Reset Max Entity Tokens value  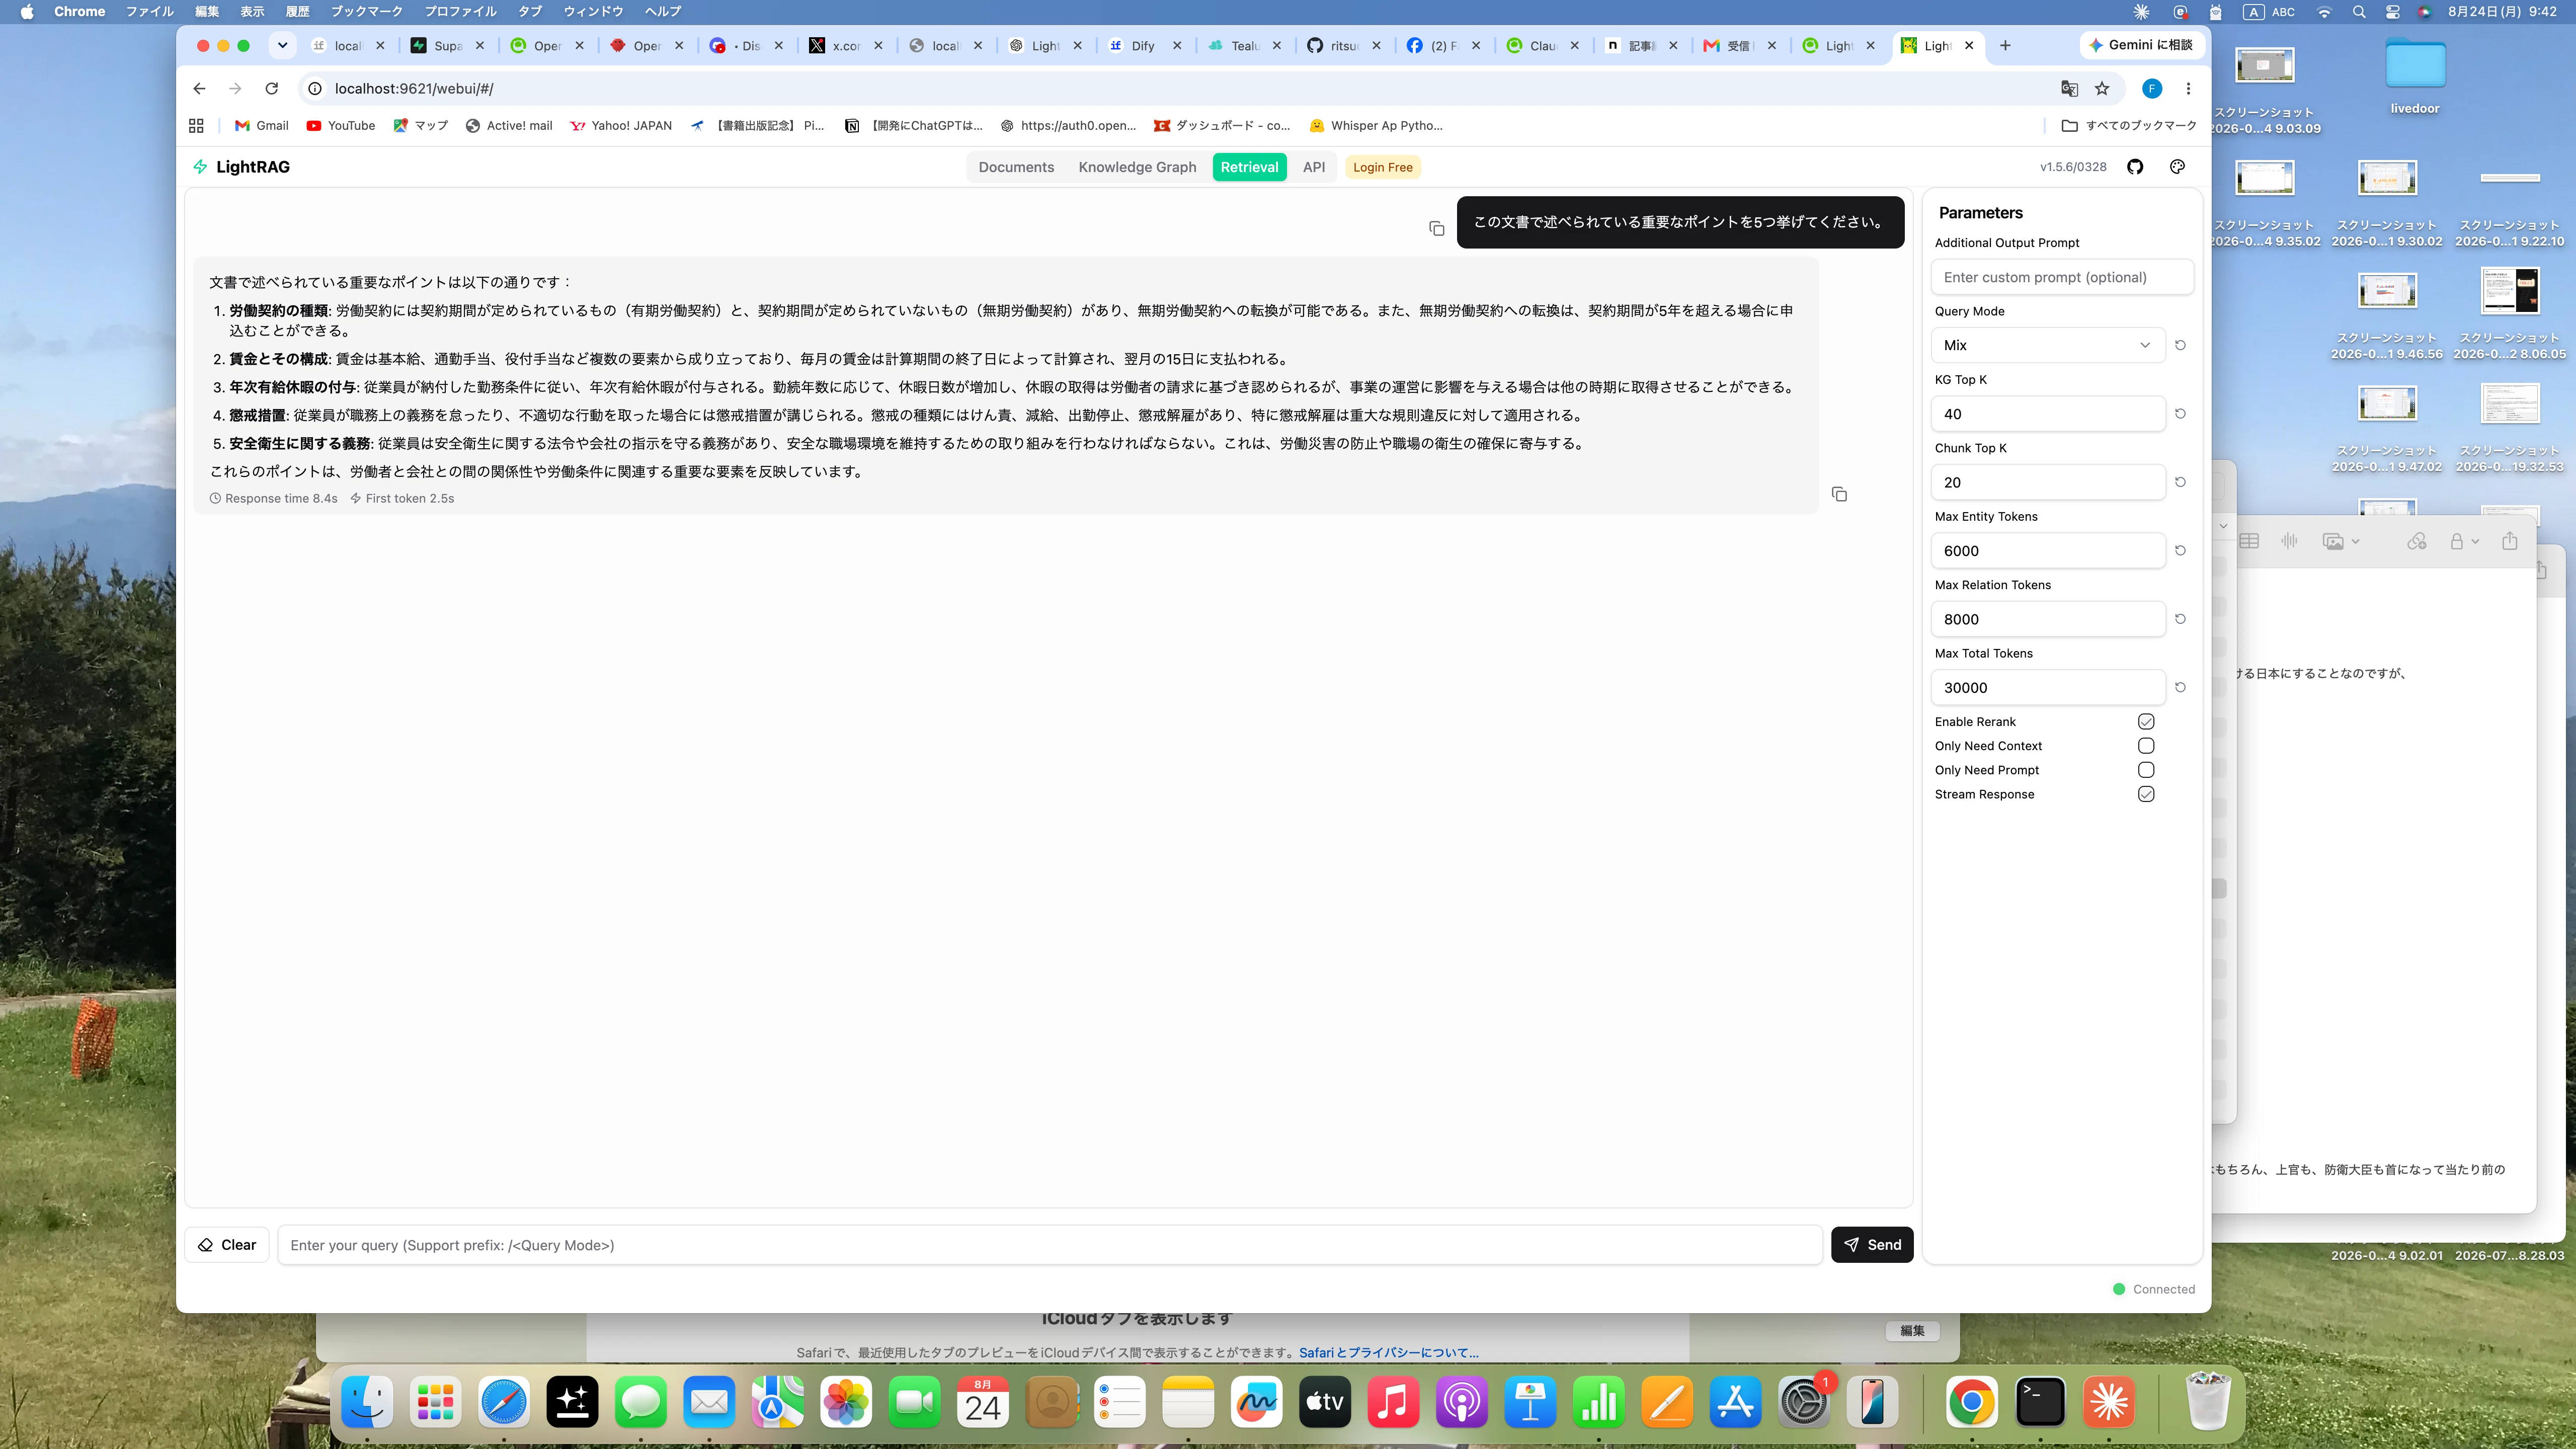(2180, 551)
